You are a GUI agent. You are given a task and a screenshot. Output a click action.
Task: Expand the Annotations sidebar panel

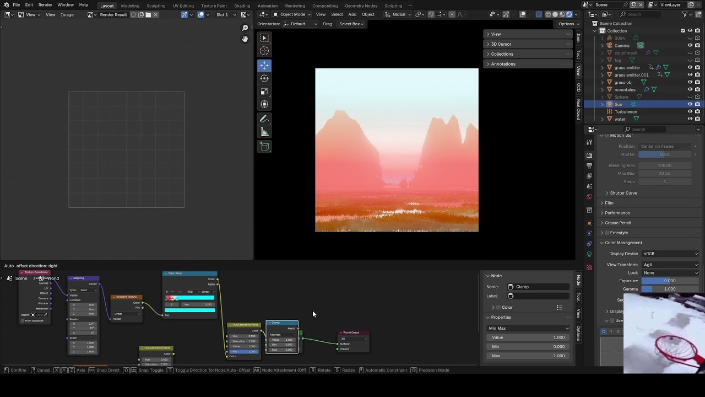pos(528,64)
